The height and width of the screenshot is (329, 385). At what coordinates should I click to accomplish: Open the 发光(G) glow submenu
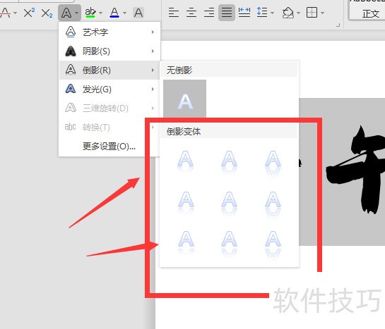coord(109,89)
